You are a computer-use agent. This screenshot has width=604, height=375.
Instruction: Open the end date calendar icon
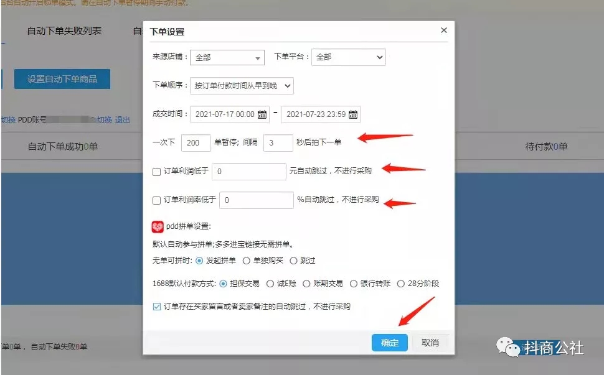(353, 114)
